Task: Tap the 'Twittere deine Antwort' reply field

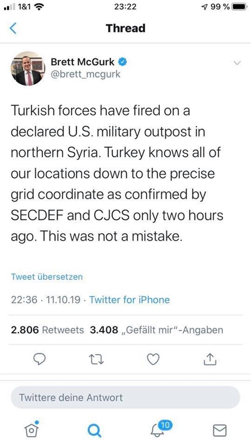Action: pos(125,397)
